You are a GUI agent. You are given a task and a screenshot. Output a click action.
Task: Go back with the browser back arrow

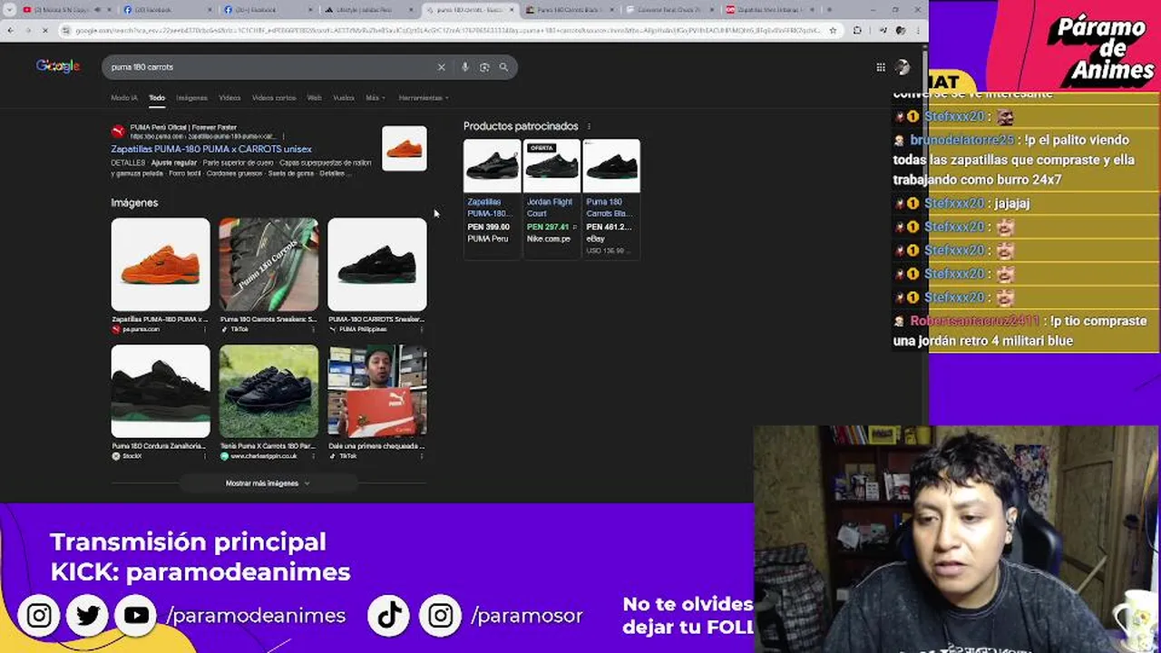(10, 30)
